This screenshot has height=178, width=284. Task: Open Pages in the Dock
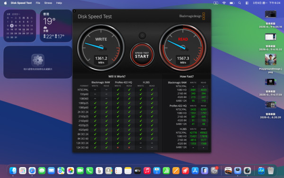point(176,170)
